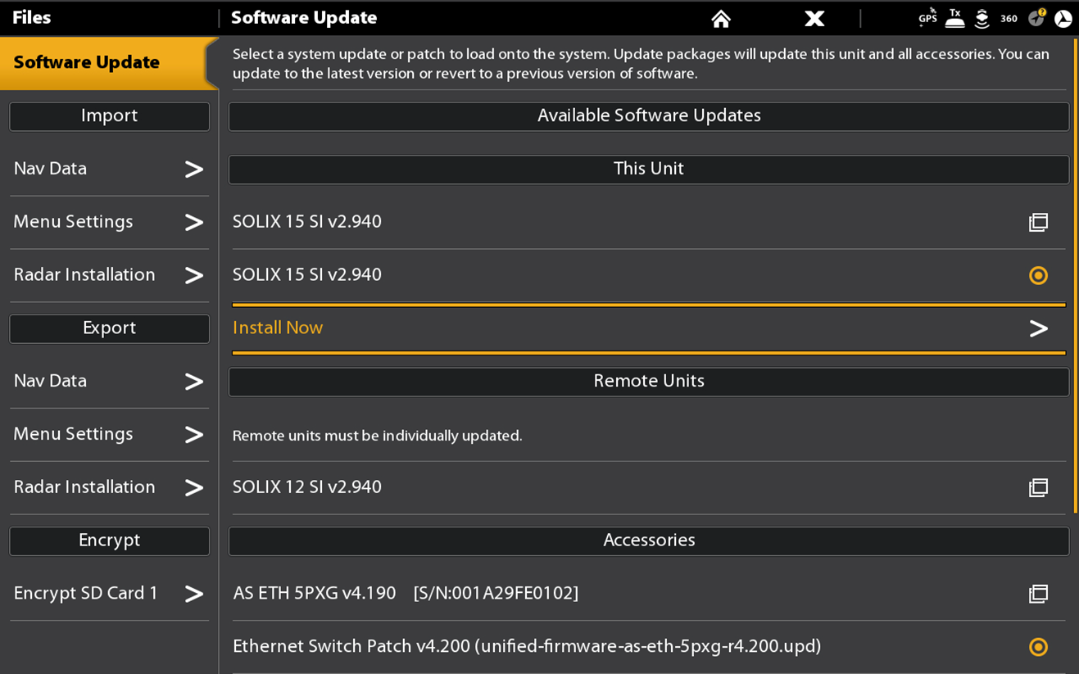Click the Remote Units section header
The width and height of the screenshot is (1079, 674).
(649, 382)
